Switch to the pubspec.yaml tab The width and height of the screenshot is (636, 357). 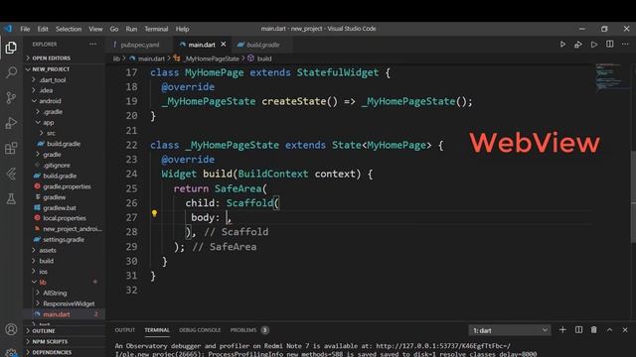click(x=140, y=45)
